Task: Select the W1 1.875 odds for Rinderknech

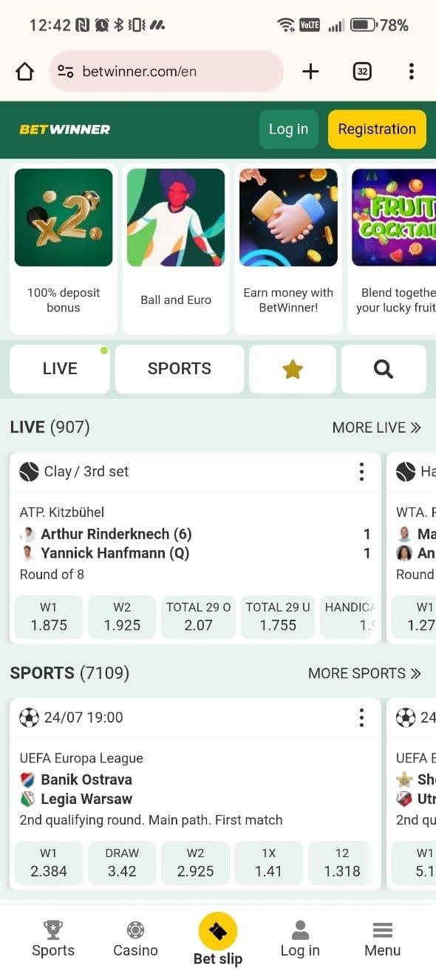Action: 48,617
